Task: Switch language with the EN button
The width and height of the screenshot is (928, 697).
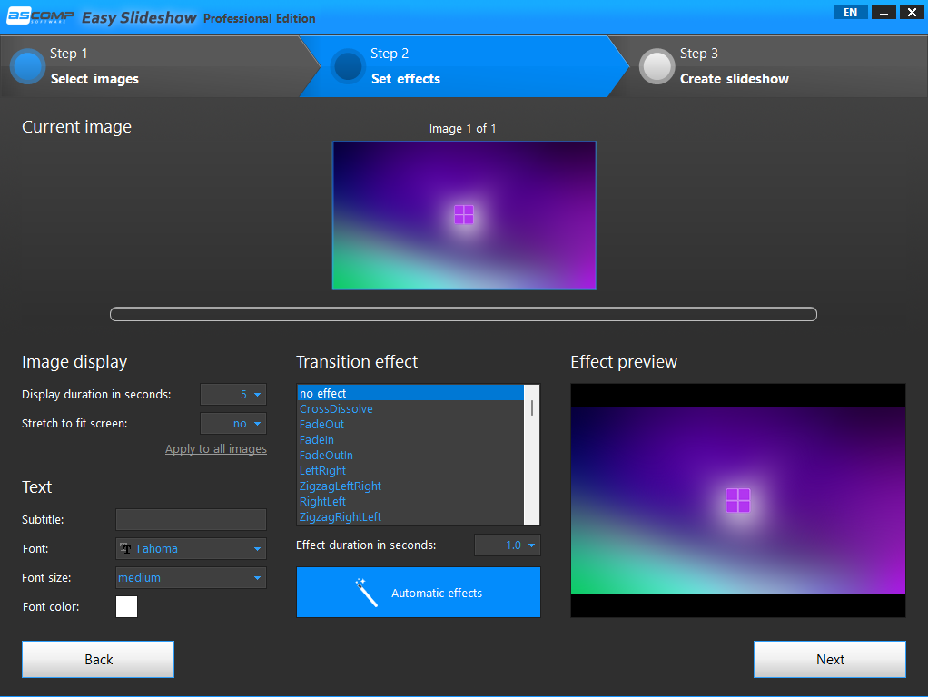Action: point(851,13)
